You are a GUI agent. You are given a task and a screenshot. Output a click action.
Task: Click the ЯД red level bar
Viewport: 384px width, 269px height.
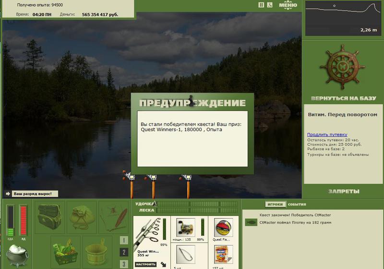(x=23, y=221)
